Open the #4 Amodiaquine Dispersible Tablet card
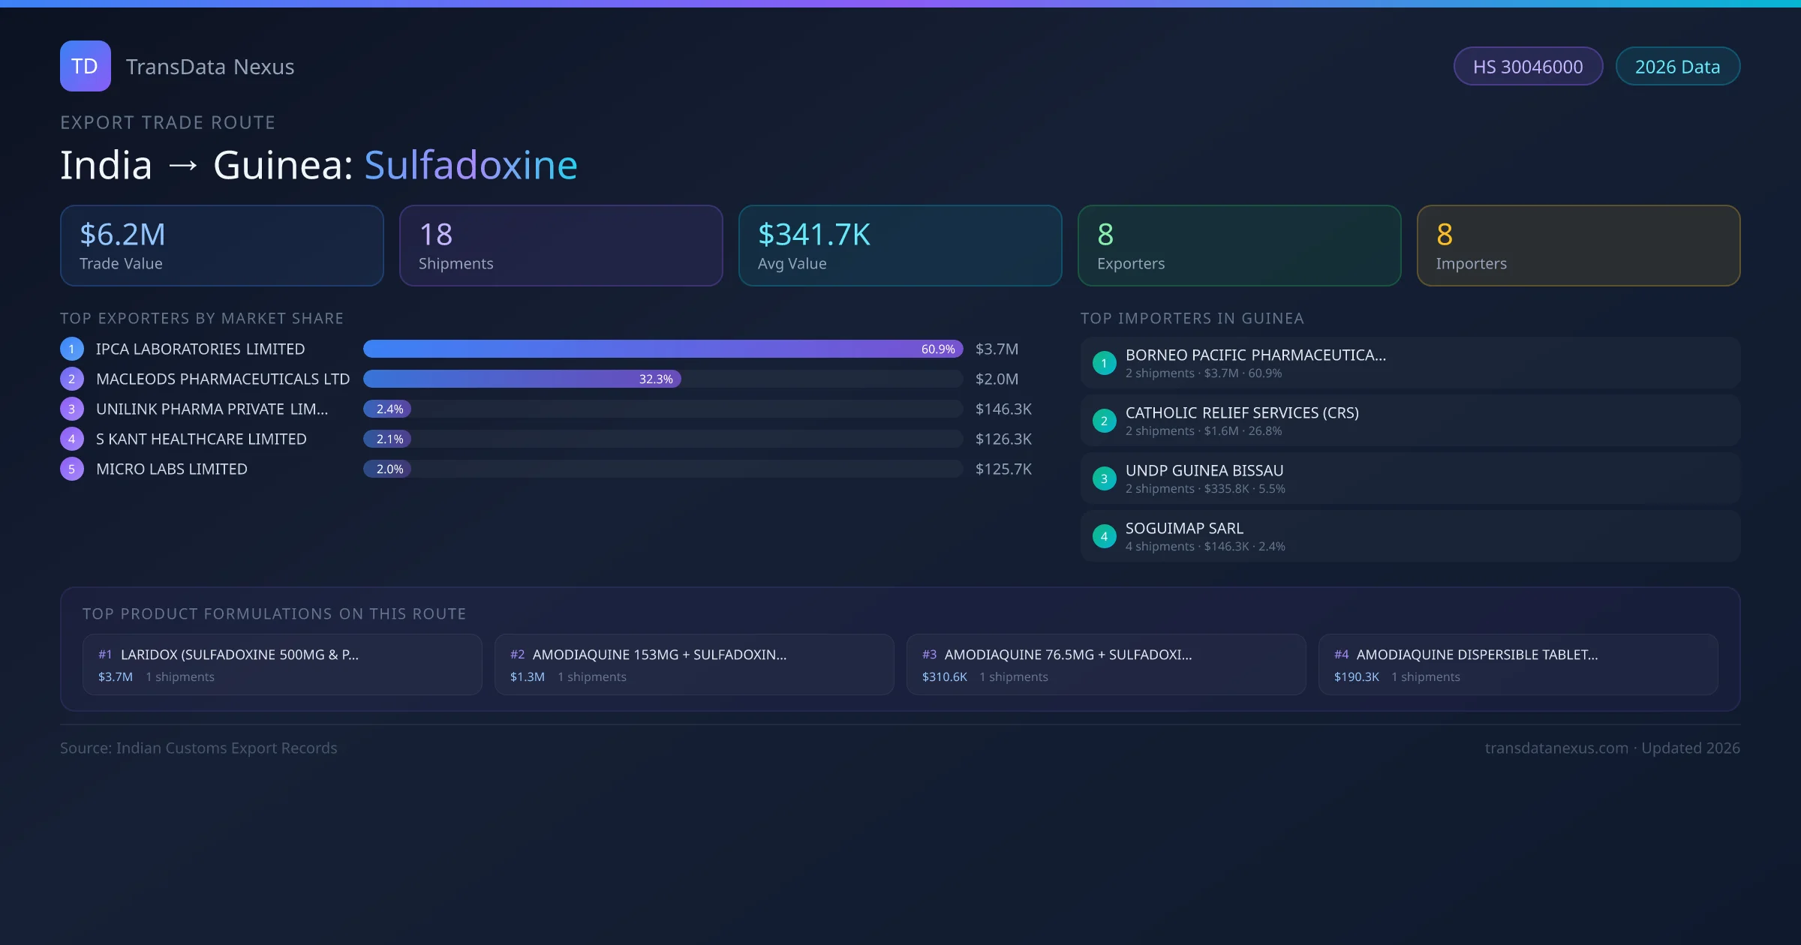The height and width of the screenshot is (945, 1801). (x=1517, y=664)
